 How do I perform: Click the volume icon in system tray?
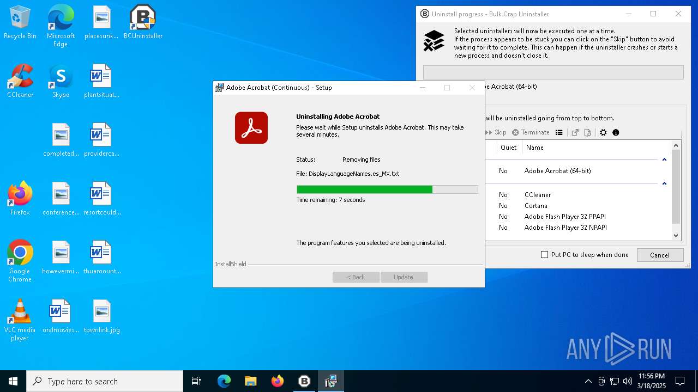628,381
